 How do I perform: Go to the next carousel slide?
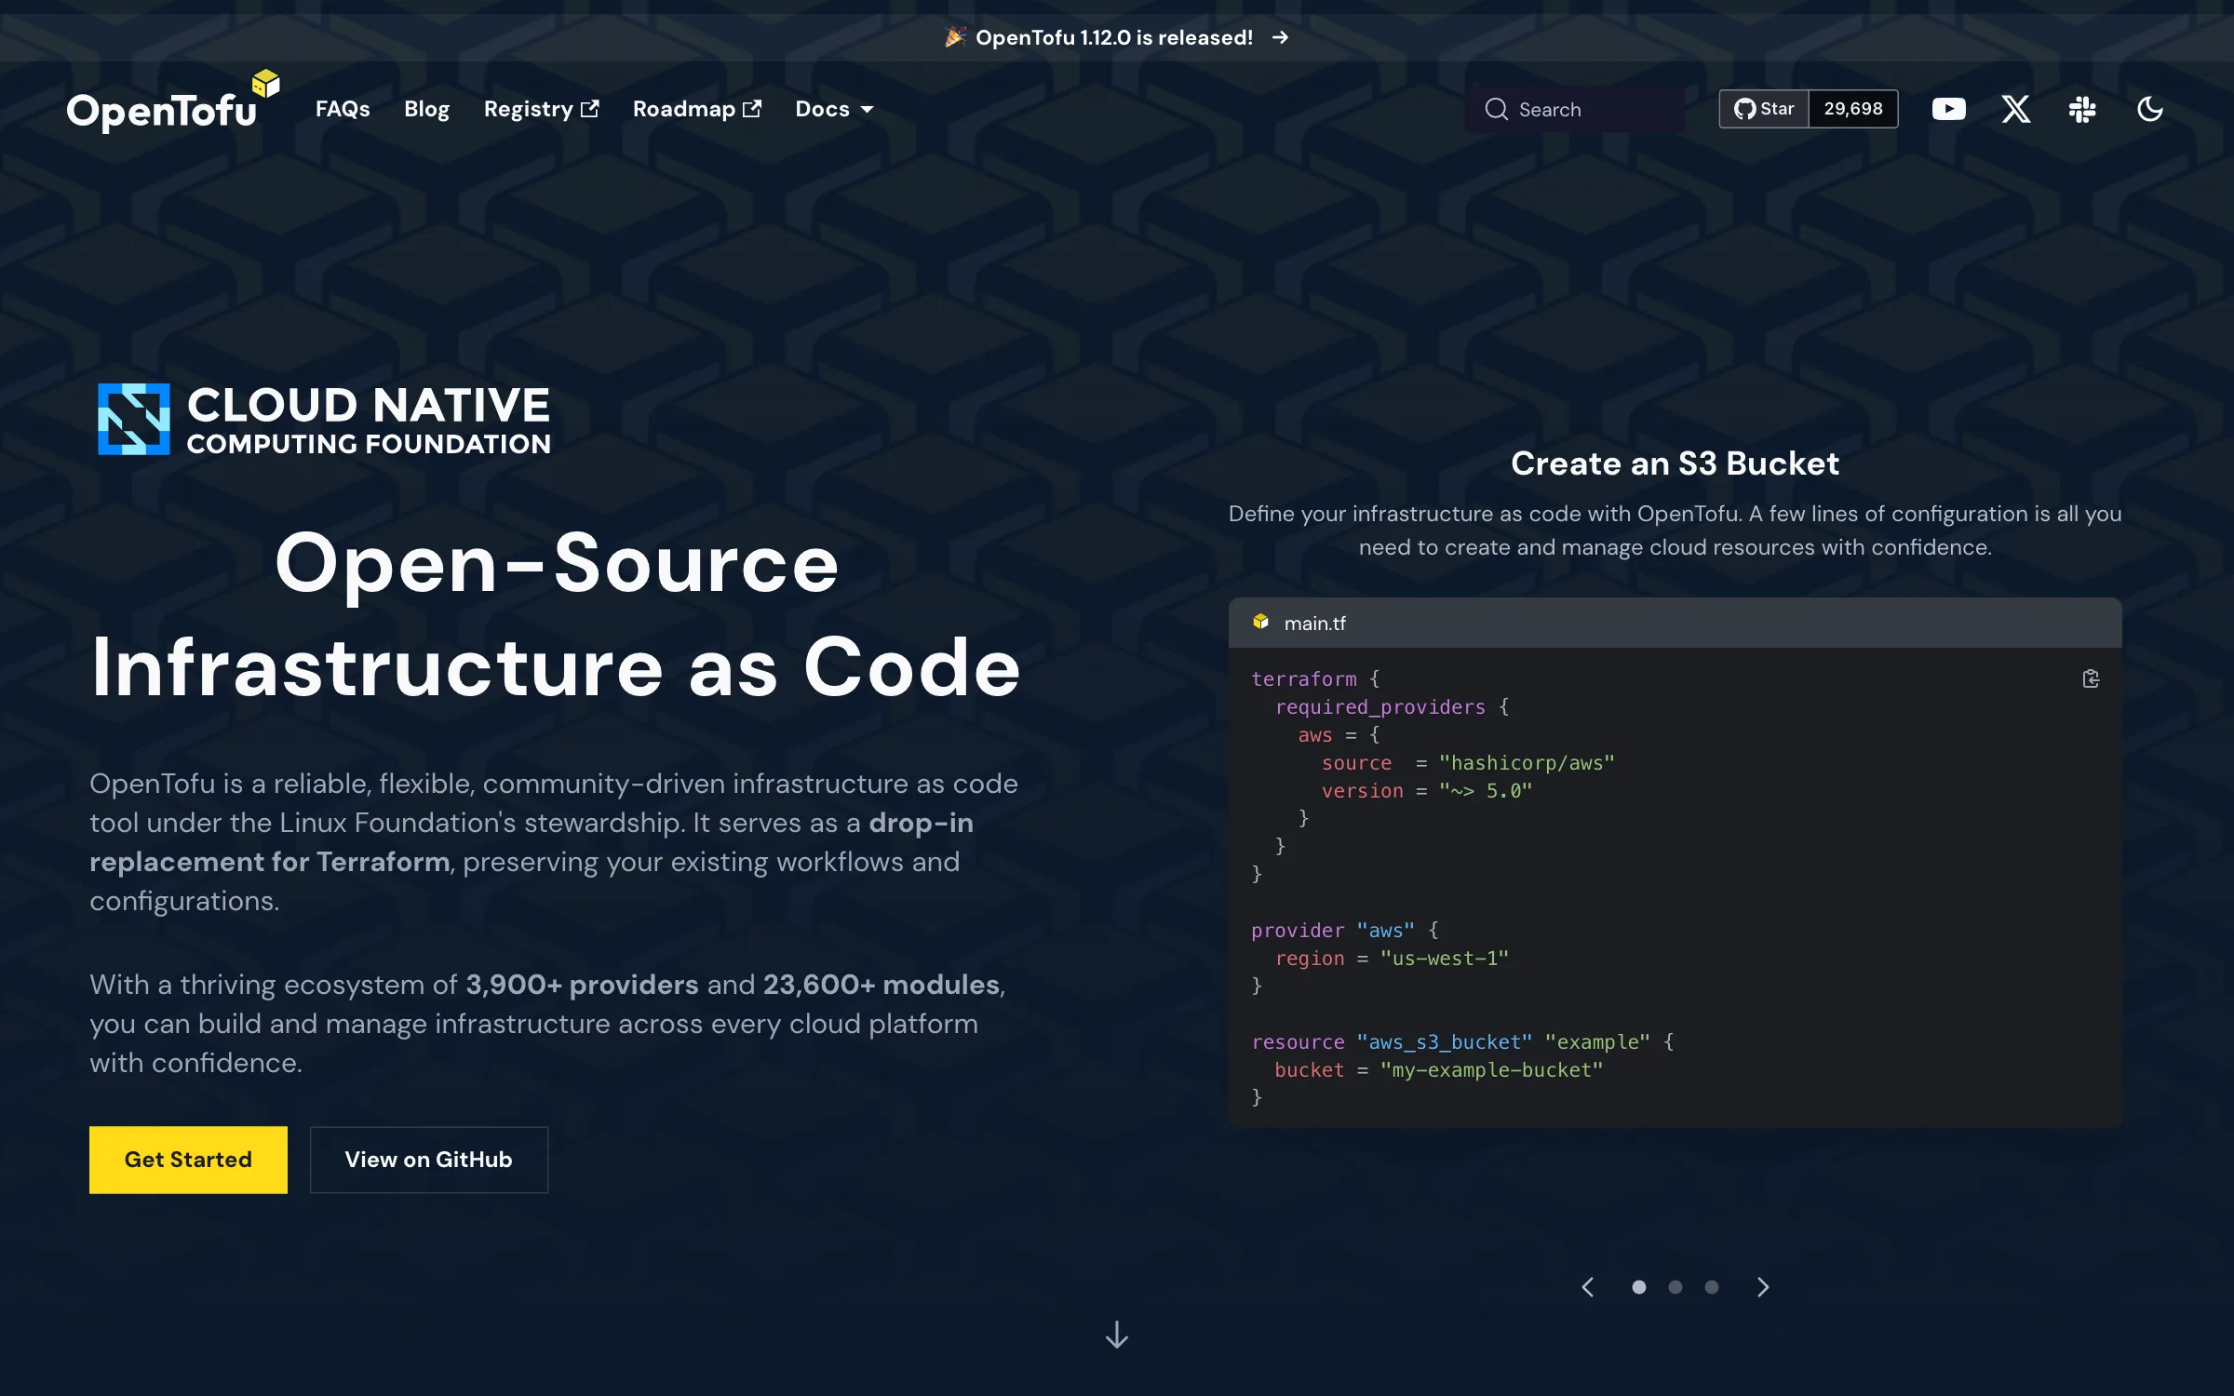coord(1763,1287)
